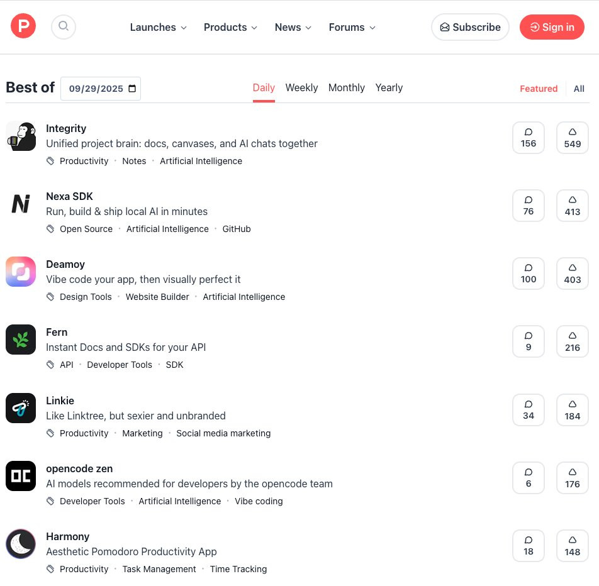Image resolution: width=599 pixels, height=586 pixels.
Task: Open the search magnifier icon
Action: pos(64,27)
